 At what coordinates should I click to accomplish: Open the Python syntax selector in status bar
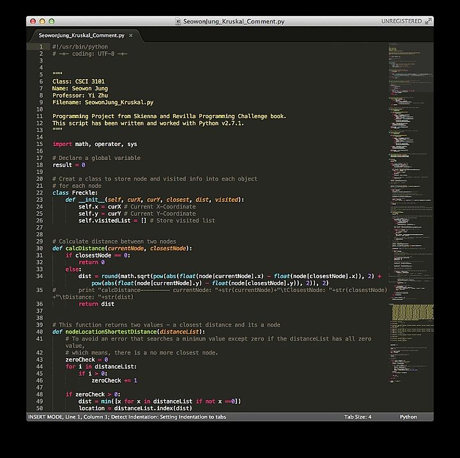pos(408,417)
